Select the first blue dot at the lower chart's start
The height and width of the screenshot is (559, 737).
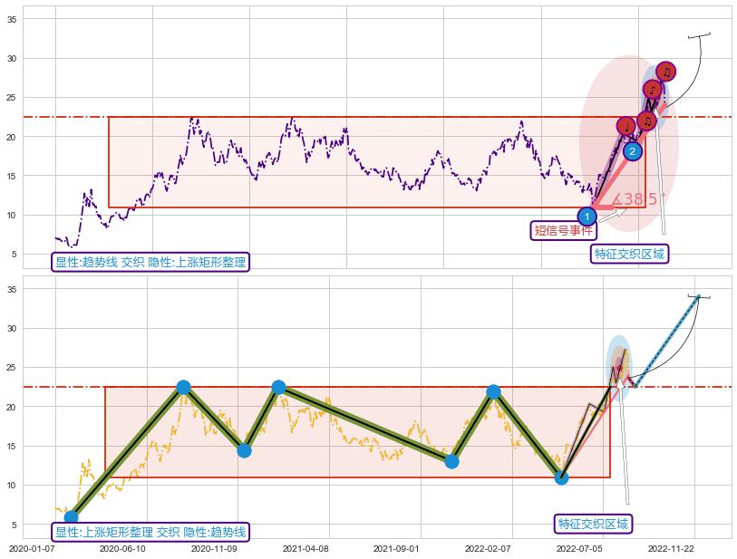point(71,517)
